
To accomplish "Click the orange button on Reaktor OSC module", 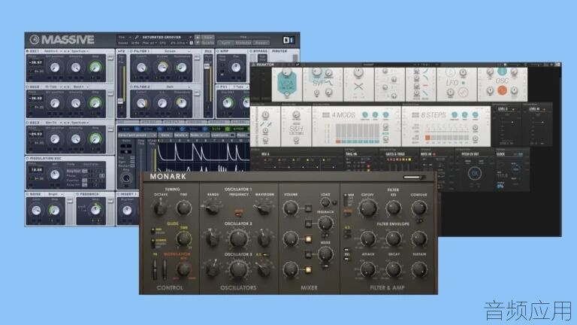I will pos(502,90).
